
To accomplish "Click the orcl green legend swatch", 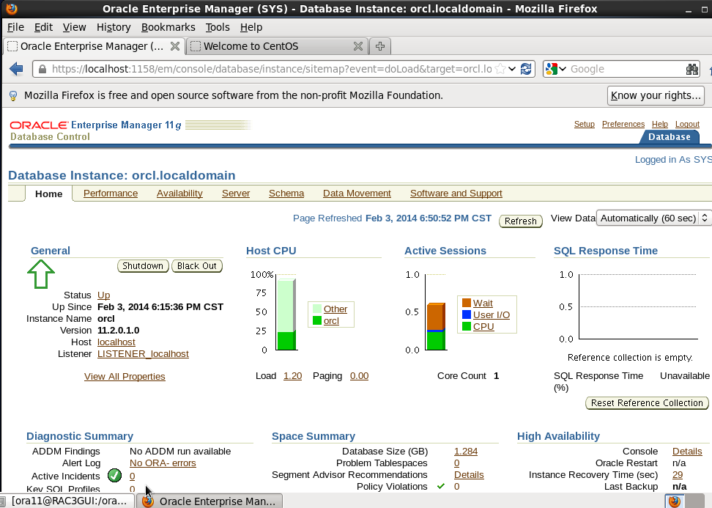I will [317, 321].
